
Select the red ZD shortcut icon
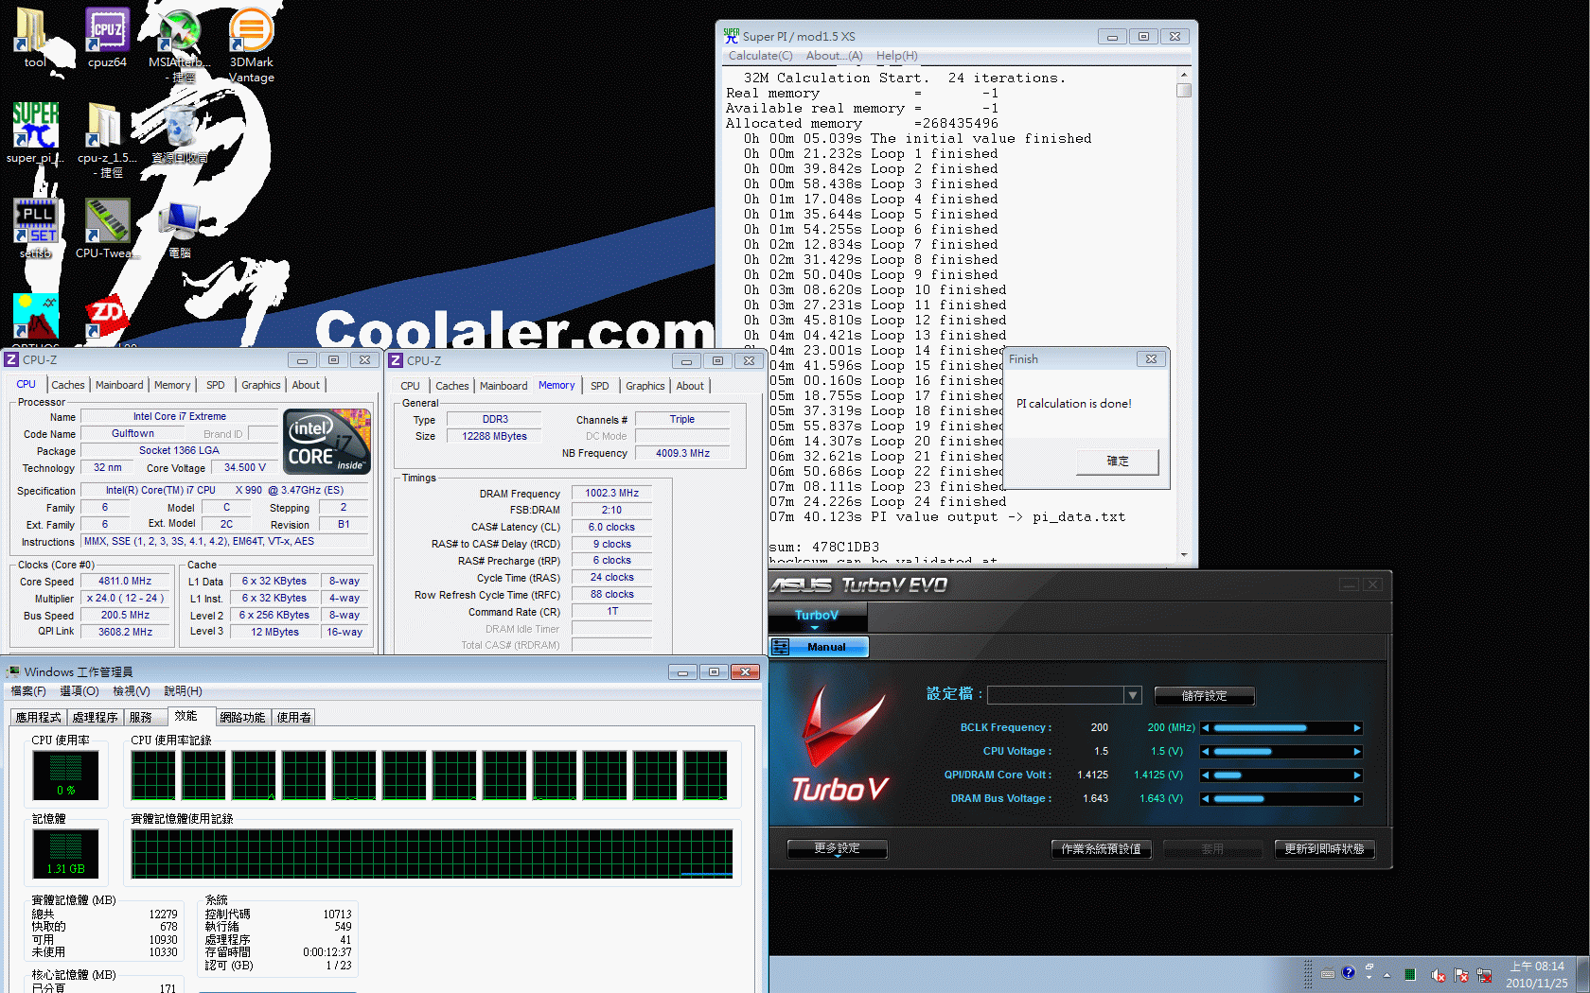(x=107, y=317)
